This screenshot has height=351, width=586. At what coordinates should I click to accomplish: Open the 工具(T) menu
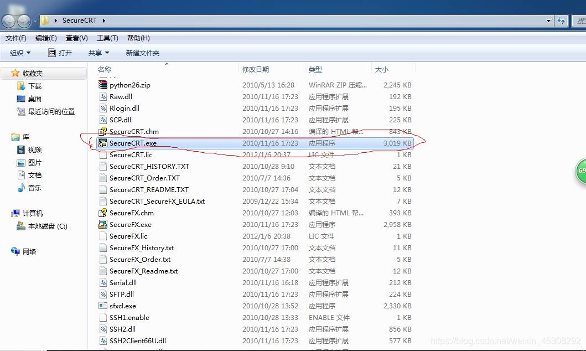108,38
